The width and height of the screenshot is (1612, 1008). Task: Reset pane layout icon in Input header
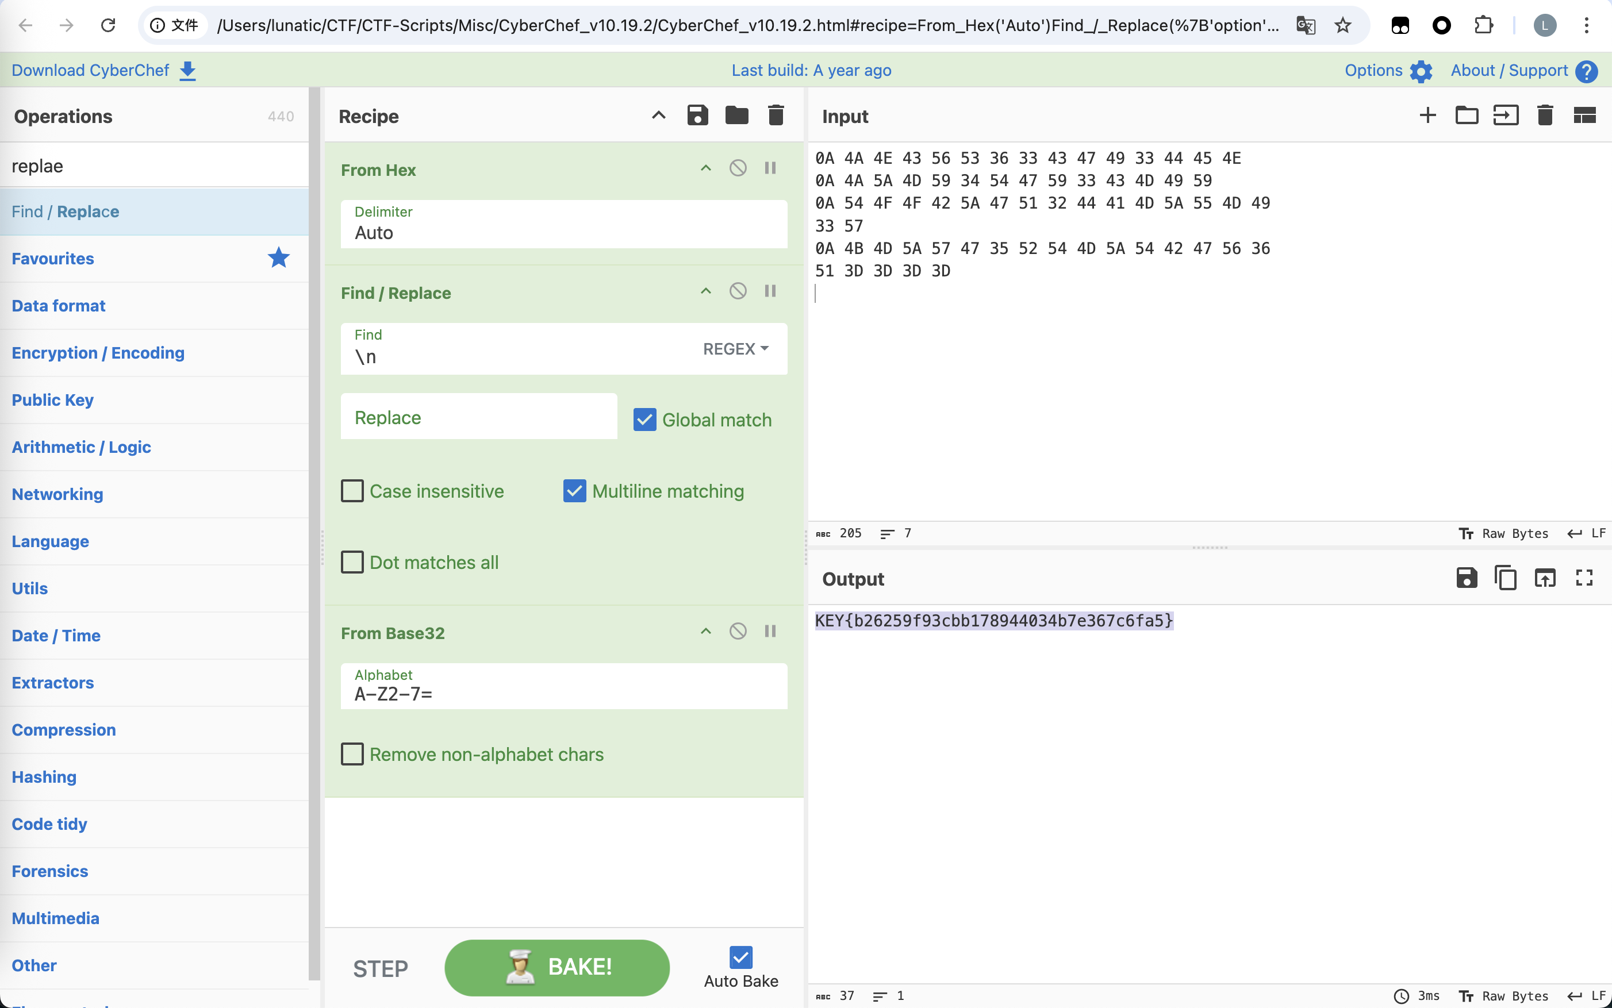click(1584, 116)
